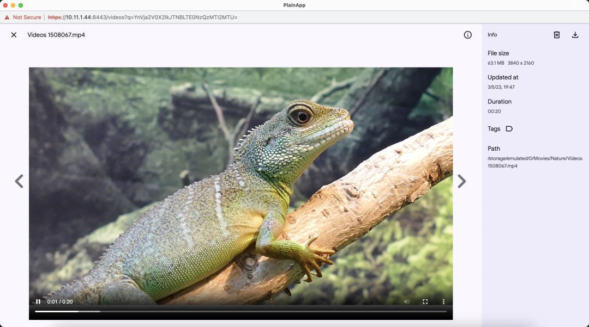Open the video info panel icon
This screenshot has height=327, width=589.
pos(467,34)
